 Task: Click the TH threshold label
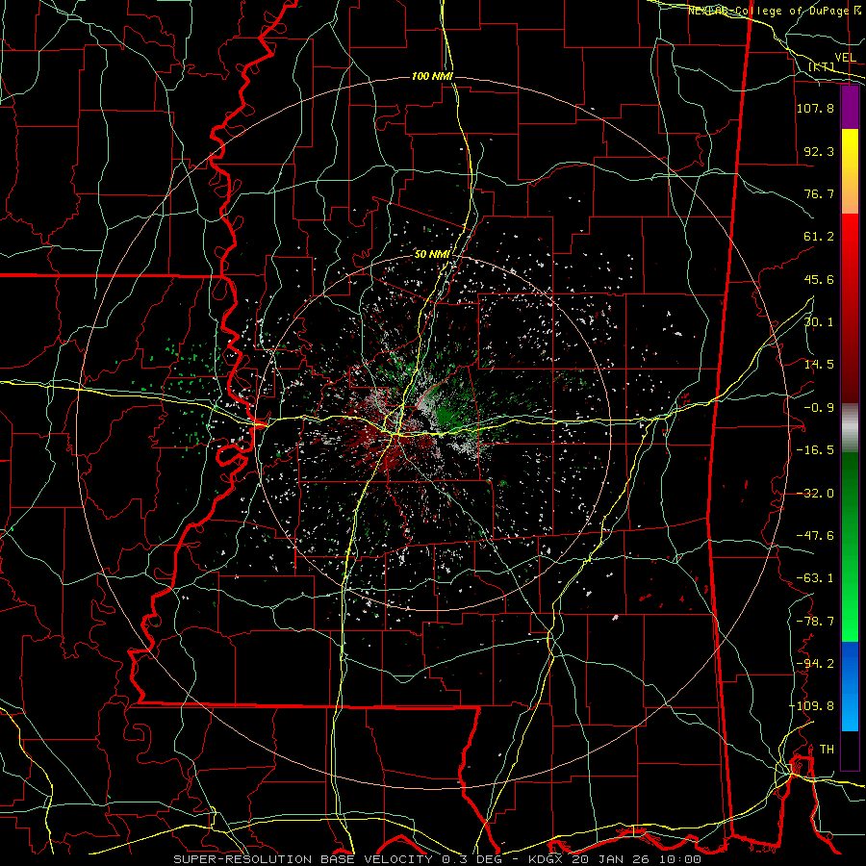pos(827,749)
